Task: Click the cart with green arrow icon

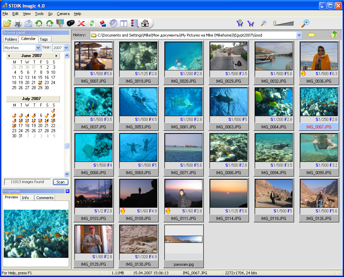Action: (240, 23)
